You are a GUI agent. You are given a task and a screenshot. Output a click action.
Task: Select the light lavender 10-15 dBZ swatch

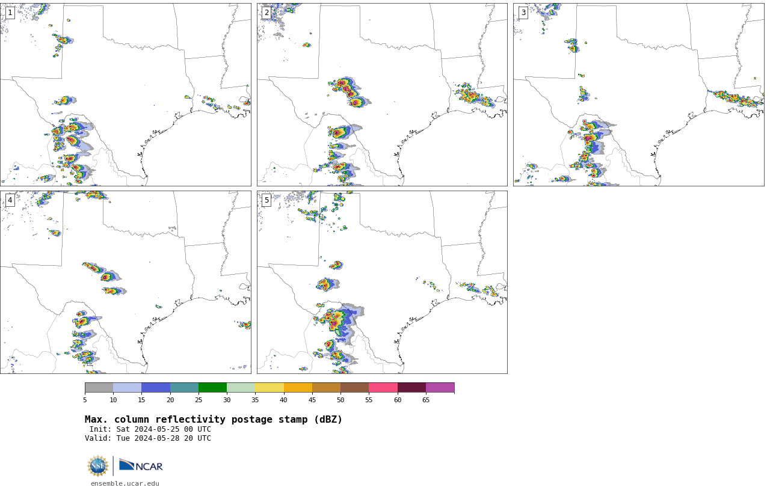click(127, 387)
